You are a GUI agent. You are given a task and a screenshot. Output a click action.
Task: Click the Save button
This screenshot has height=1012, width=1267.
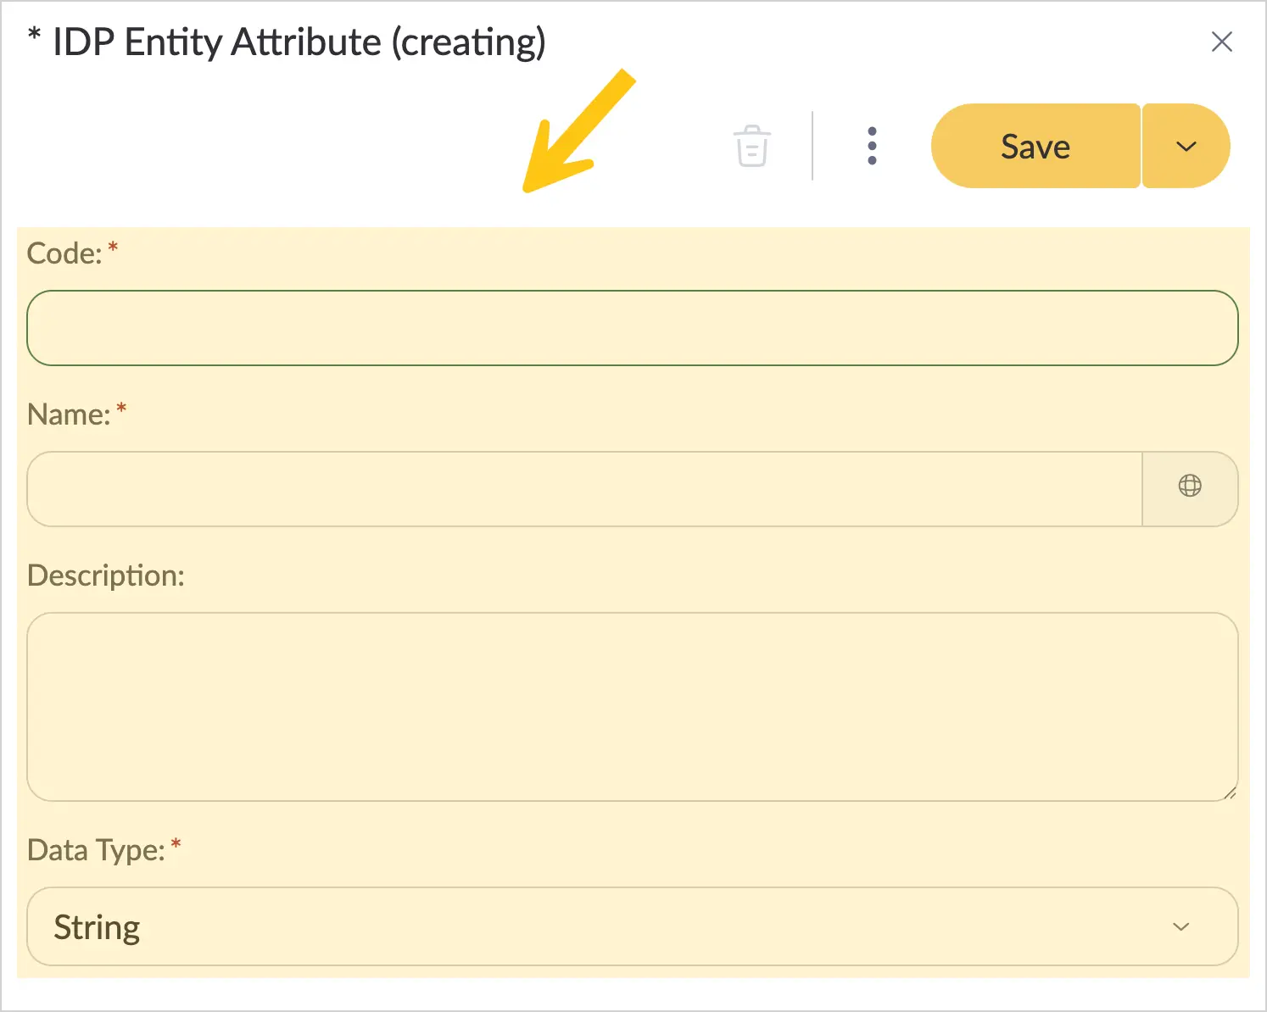[1035, 146]
